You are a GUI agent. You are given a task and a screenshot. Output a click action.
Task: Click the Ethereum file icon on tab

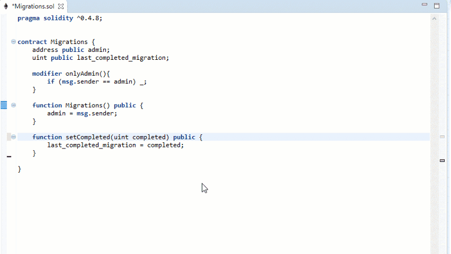pyautogui.click(x=7, y=6)
